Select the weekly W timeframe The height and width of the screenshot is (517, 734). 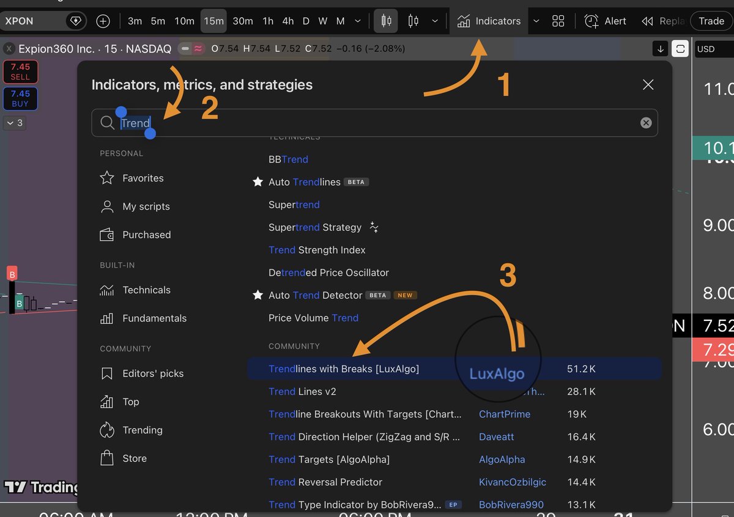pos(322,21)
